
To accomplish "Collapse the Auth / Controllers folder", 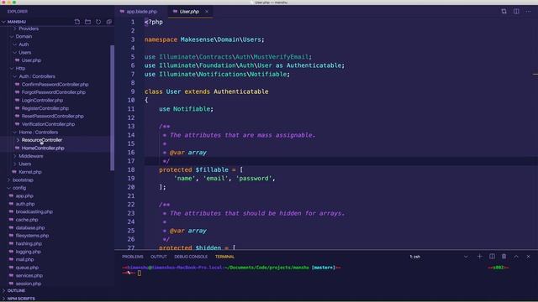I will pyautogui.click(x=37, y=76).
